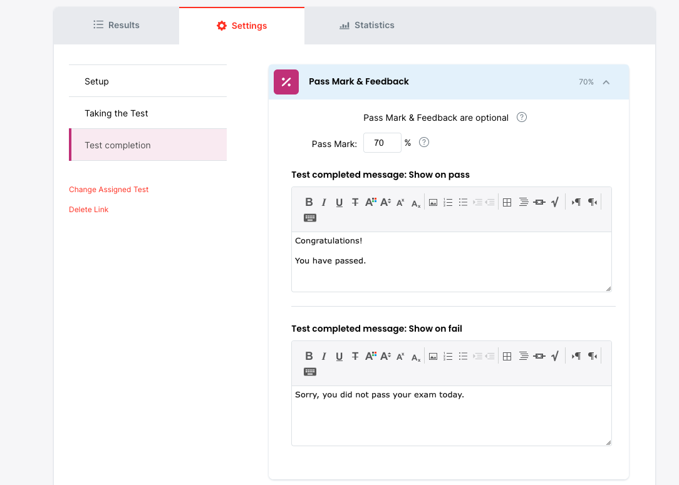
Task: Insert table in the fail message editor
Action: [x=507, y=356]
